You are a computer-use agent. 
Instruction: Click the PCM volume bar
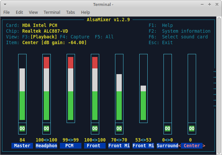point(71,88)
